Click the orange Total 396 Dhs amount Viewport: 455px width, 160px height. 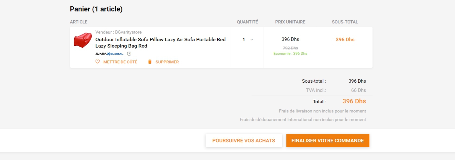click(x=354, y=101)
